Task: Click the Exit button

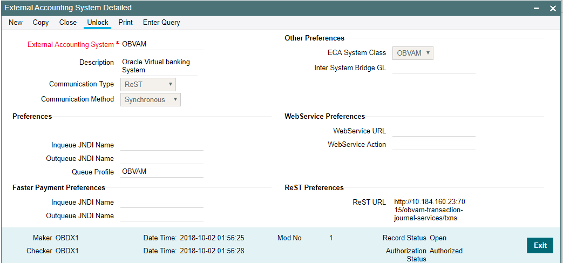Action: click(x=540, y=245)
